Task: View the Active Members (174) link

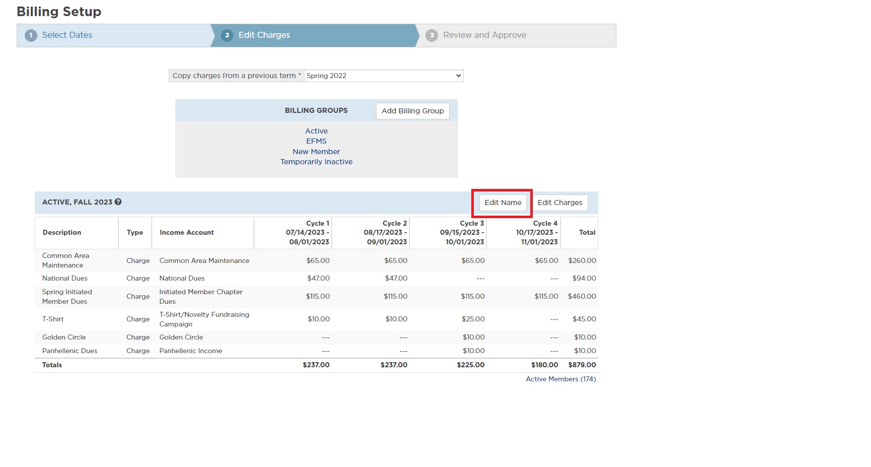Action: point(561,379)
